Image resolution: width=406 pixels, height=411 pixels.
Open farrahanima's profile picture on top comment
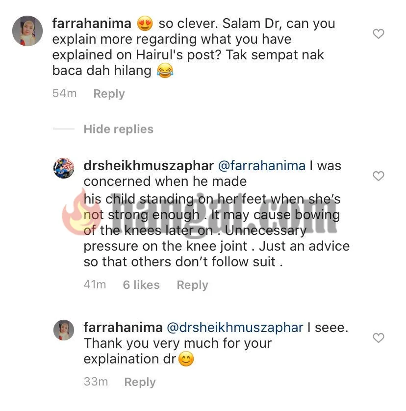tap(27, 31)
